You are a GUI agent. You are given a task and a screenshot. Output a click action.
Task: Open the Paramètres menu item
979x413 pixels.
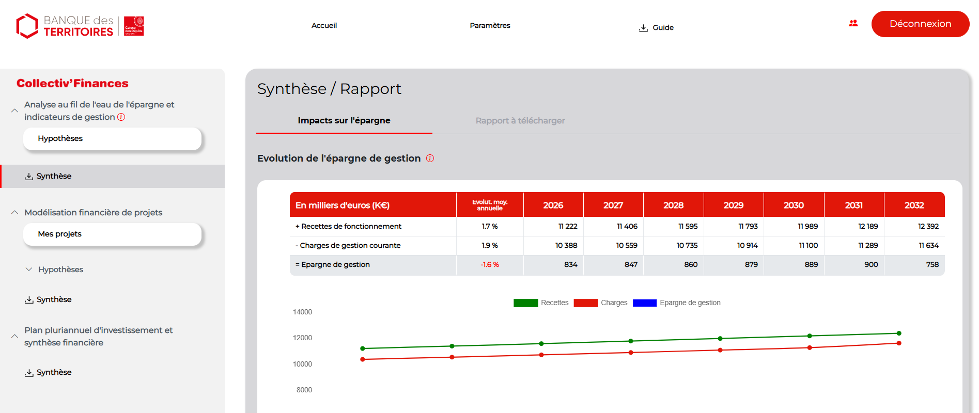(490, 25)
